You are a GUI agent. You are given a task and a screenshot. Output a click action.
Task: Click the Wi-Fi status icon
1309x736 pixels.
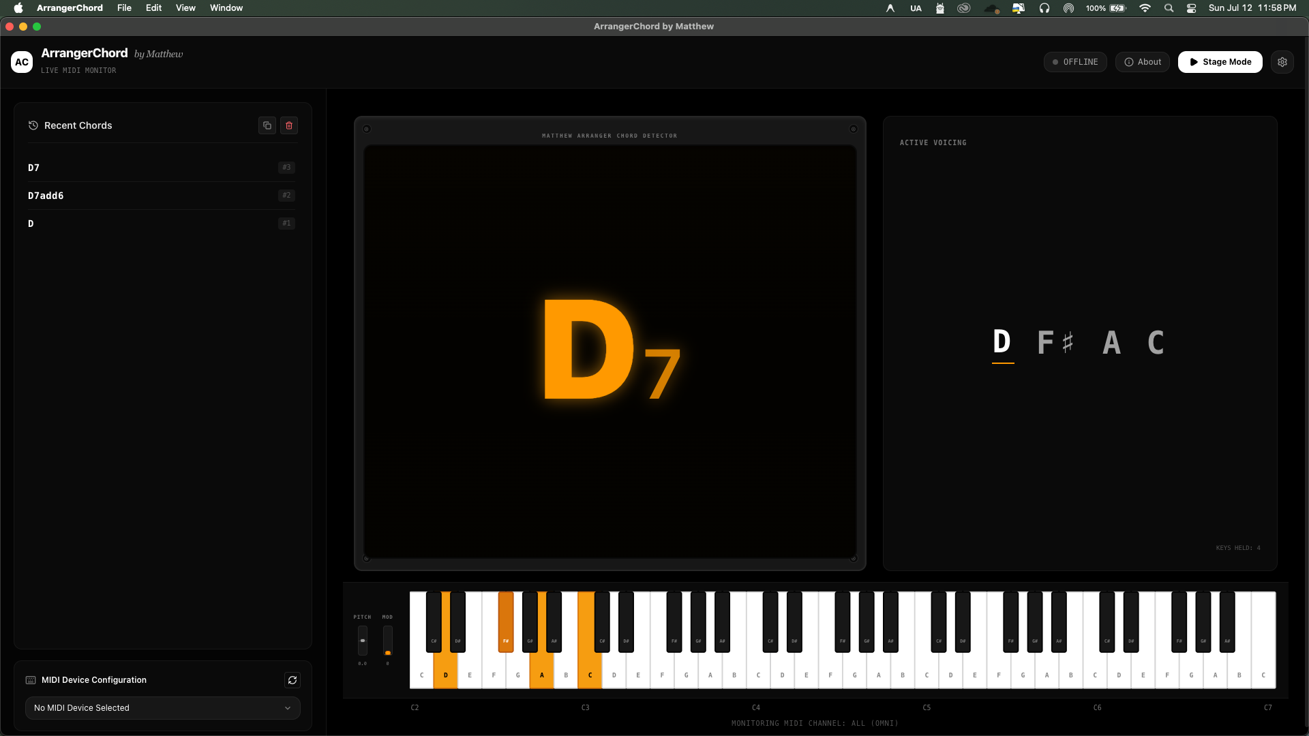1145,8
